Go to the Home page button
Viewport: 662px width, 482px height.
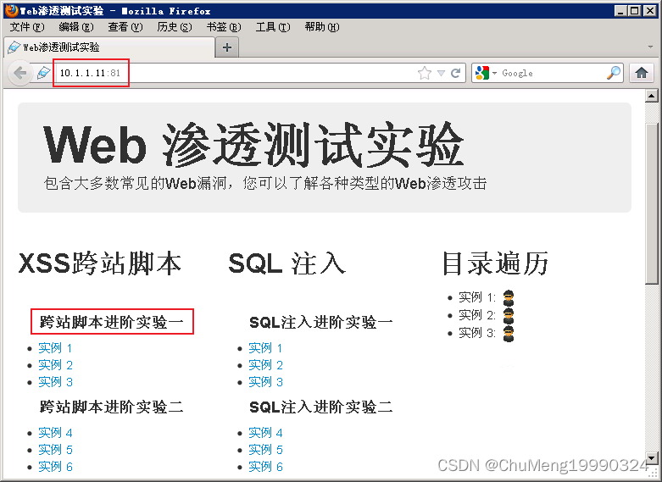(x=642, y=73)
